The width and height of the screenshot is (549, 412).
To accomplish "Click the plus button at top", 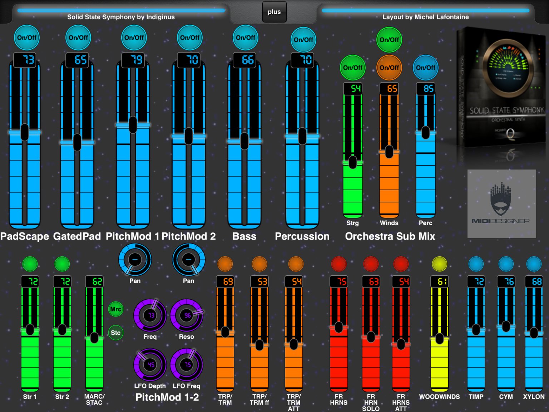I will point(274,12).
